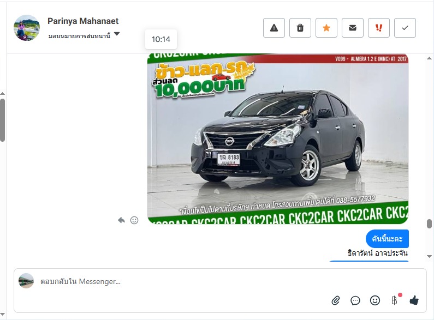Click sender name ธิดารัตน์ อาจประจัน
Screen dimensions: 434x320
(378, 253)
